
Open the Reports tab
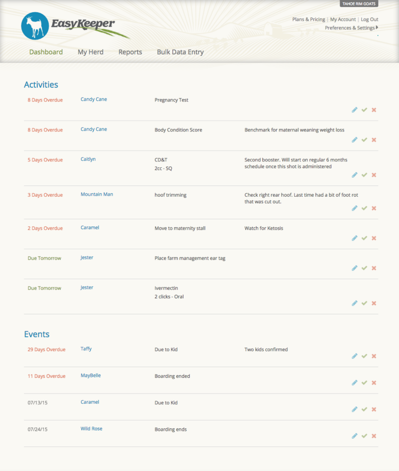tap(130, 52)
